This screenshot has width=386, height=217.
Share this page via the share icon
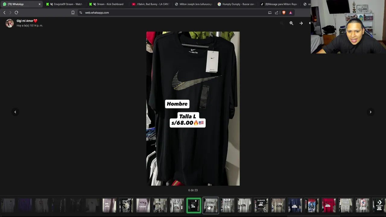point(277,13)
